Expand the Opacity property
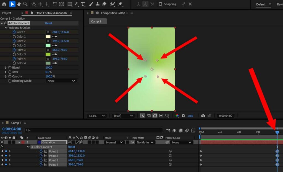 (x=6, y=76)
